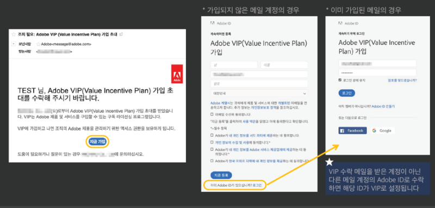
Task: Open the 대한민국 country dropdown
Action: pyautogui.click(x=259, y=93)
